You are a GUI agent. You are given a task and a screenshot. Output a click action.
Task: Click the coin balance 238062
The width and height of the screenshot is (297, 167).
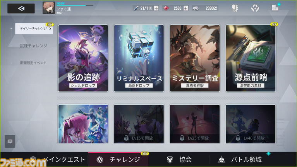[211, 9]
